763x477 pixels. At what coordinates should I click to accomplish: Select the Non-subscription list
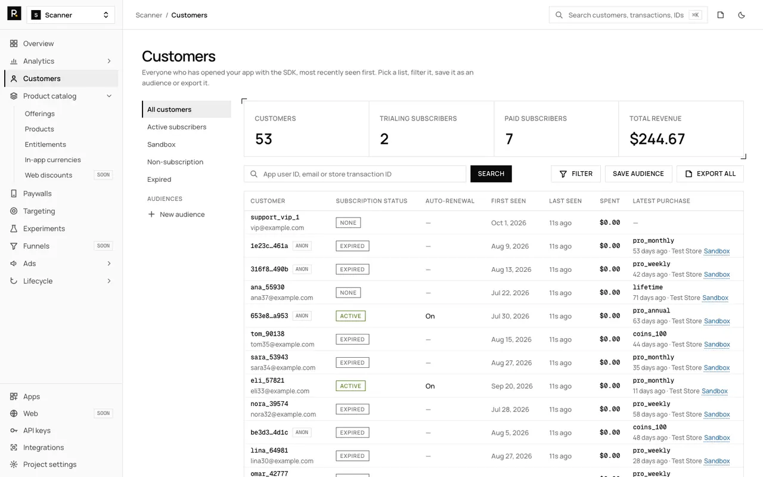point(186,162)
